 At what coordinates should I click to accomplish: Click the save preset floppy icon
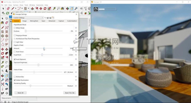pos(48,18)
